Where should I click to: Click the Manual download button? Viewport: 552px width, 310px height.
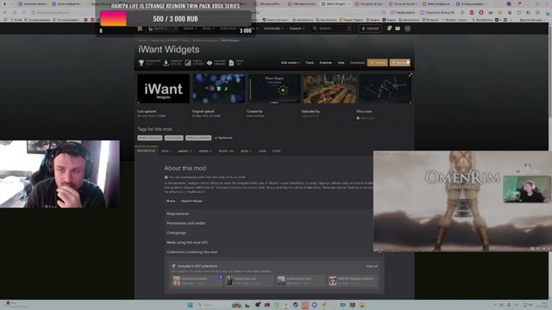[400, 63]
